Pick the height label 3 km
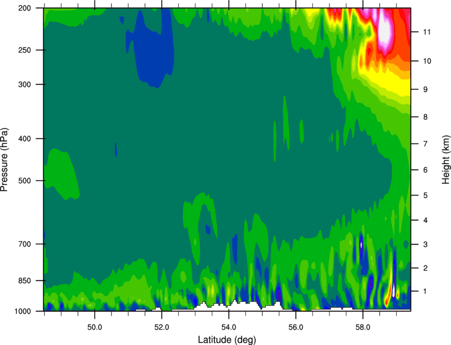 pyautogui.click(x=425, y=244)
